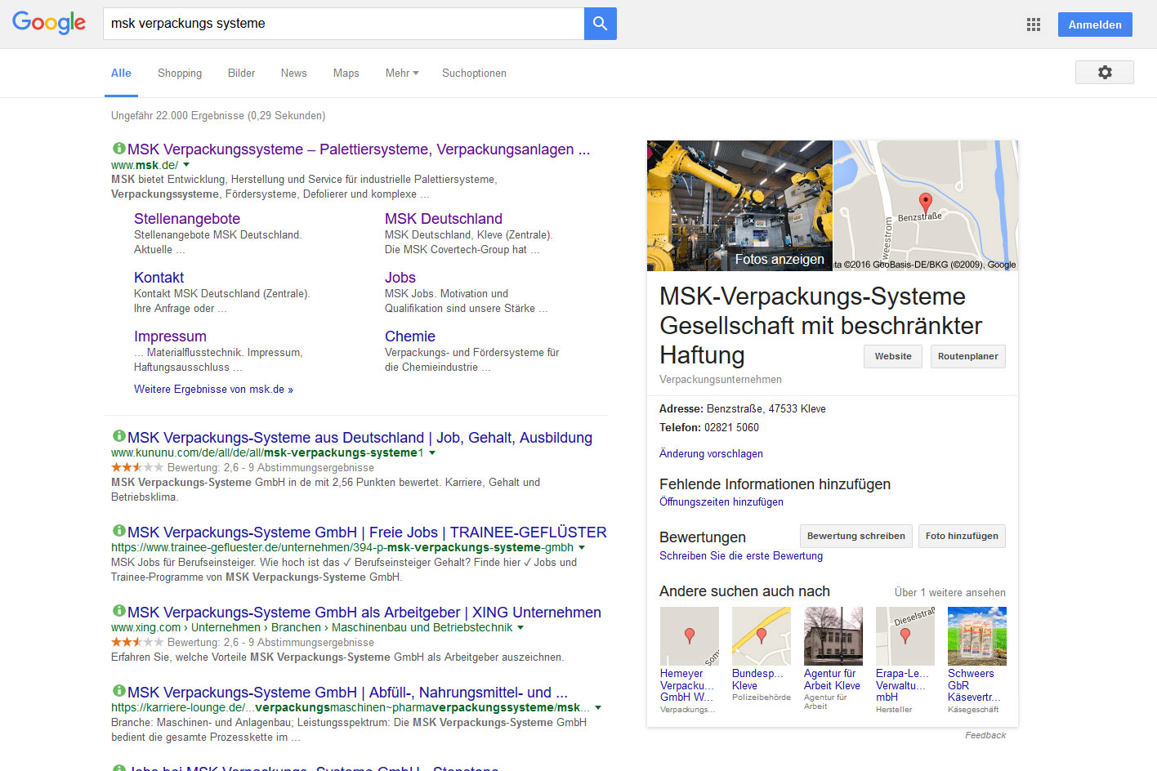Screen dimensions: 1157x771
Task: Click Bewertung schreiben button
Action: click(856, 536)
